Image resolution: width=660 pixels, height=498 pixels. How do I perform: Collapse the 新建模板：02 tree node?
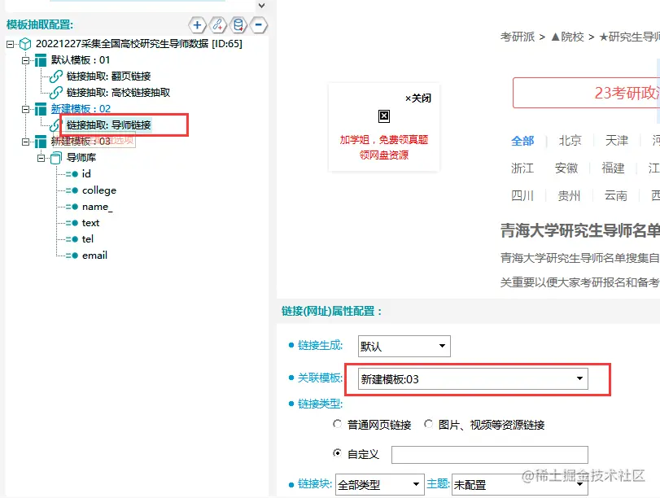24,108
